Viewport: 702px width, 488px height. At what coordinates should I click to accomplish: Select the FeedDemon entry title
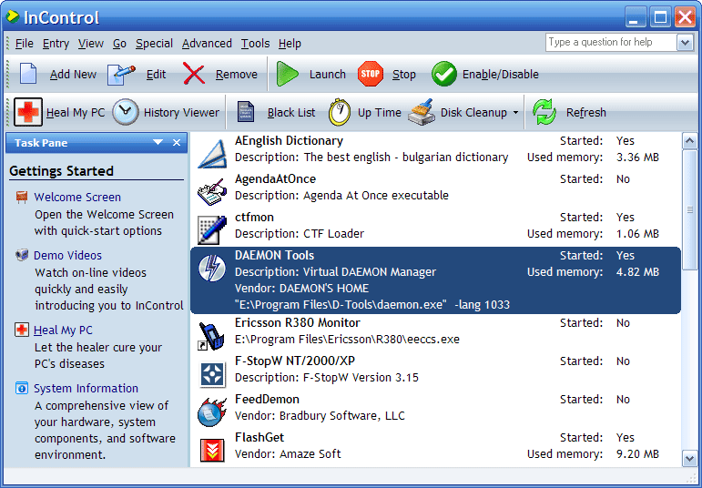[x=268, y=399]
